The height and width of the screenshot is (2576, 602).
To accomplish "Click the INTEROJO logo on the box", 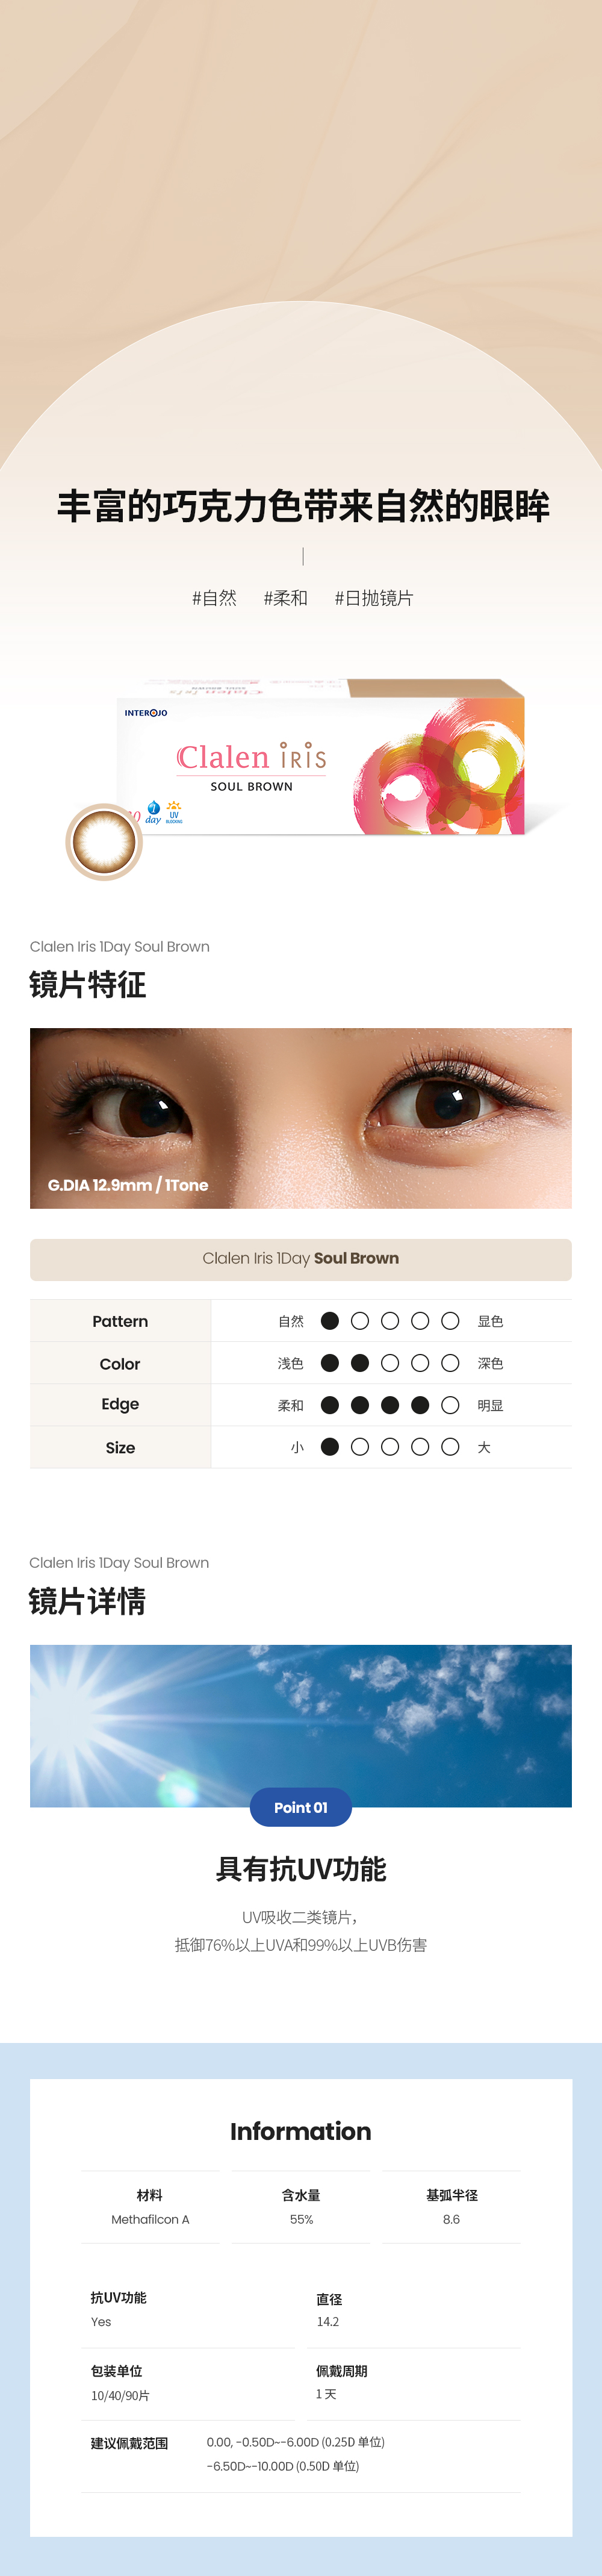I will click(146, 713).
